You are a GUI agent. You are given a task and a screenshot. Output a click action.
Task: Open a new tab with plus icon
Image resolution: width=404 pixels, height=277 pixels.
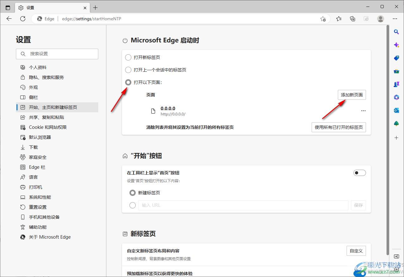(x=95, y=7)
